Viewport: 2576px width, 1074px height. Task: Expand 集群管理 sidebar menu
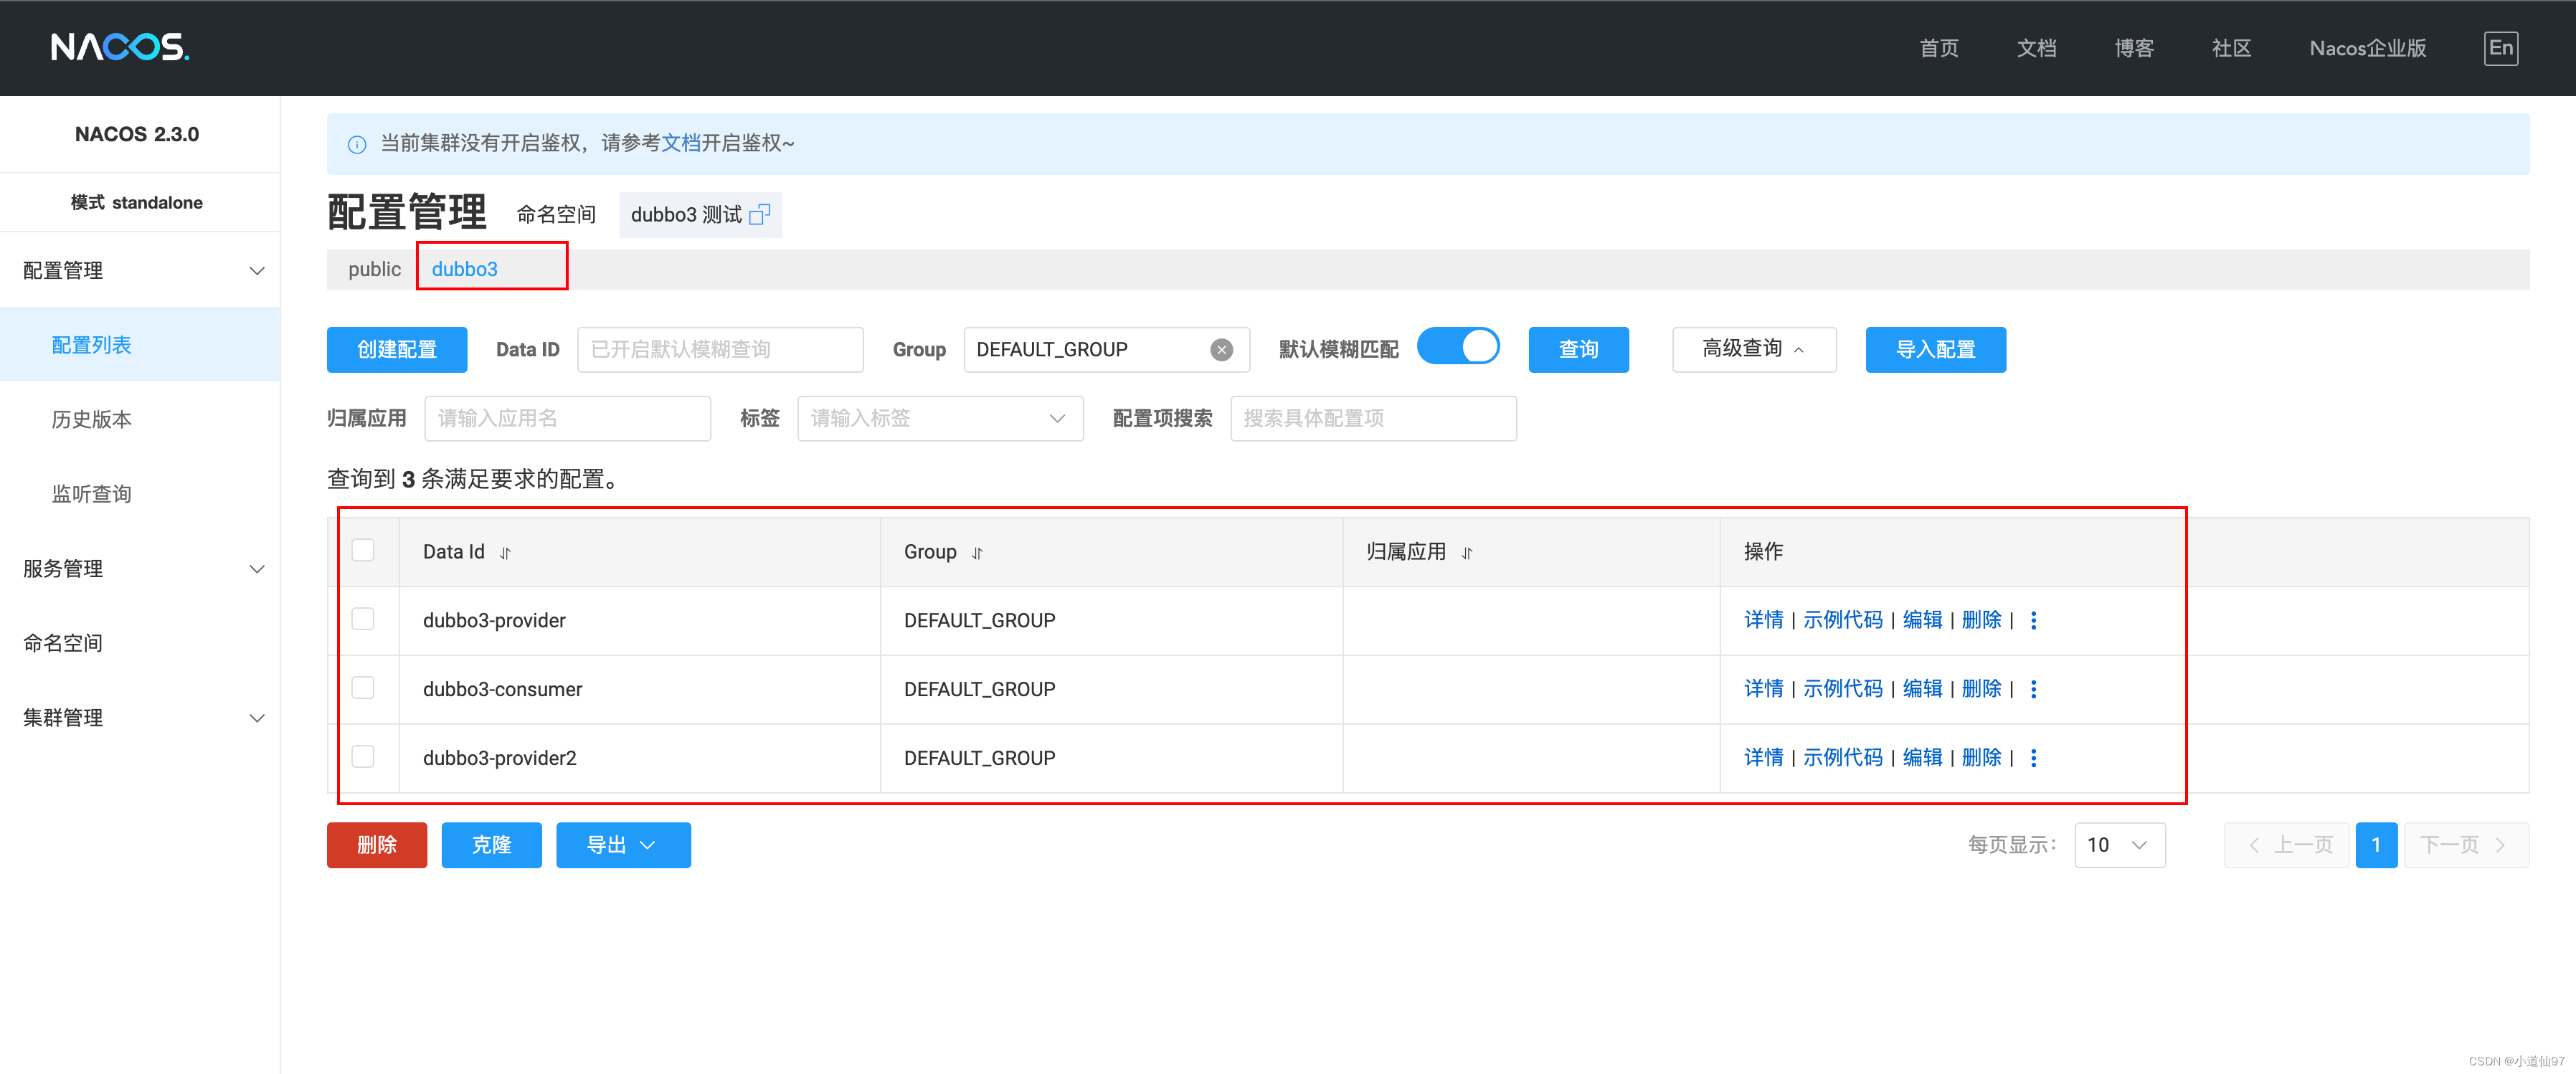140,718
